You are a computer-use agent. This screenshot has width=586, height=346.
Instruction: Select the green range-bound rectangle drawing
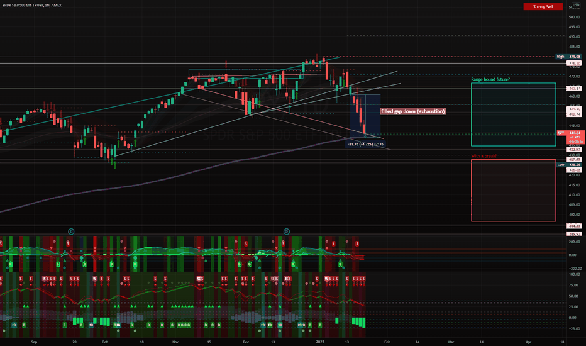click(x=513, y=114)
